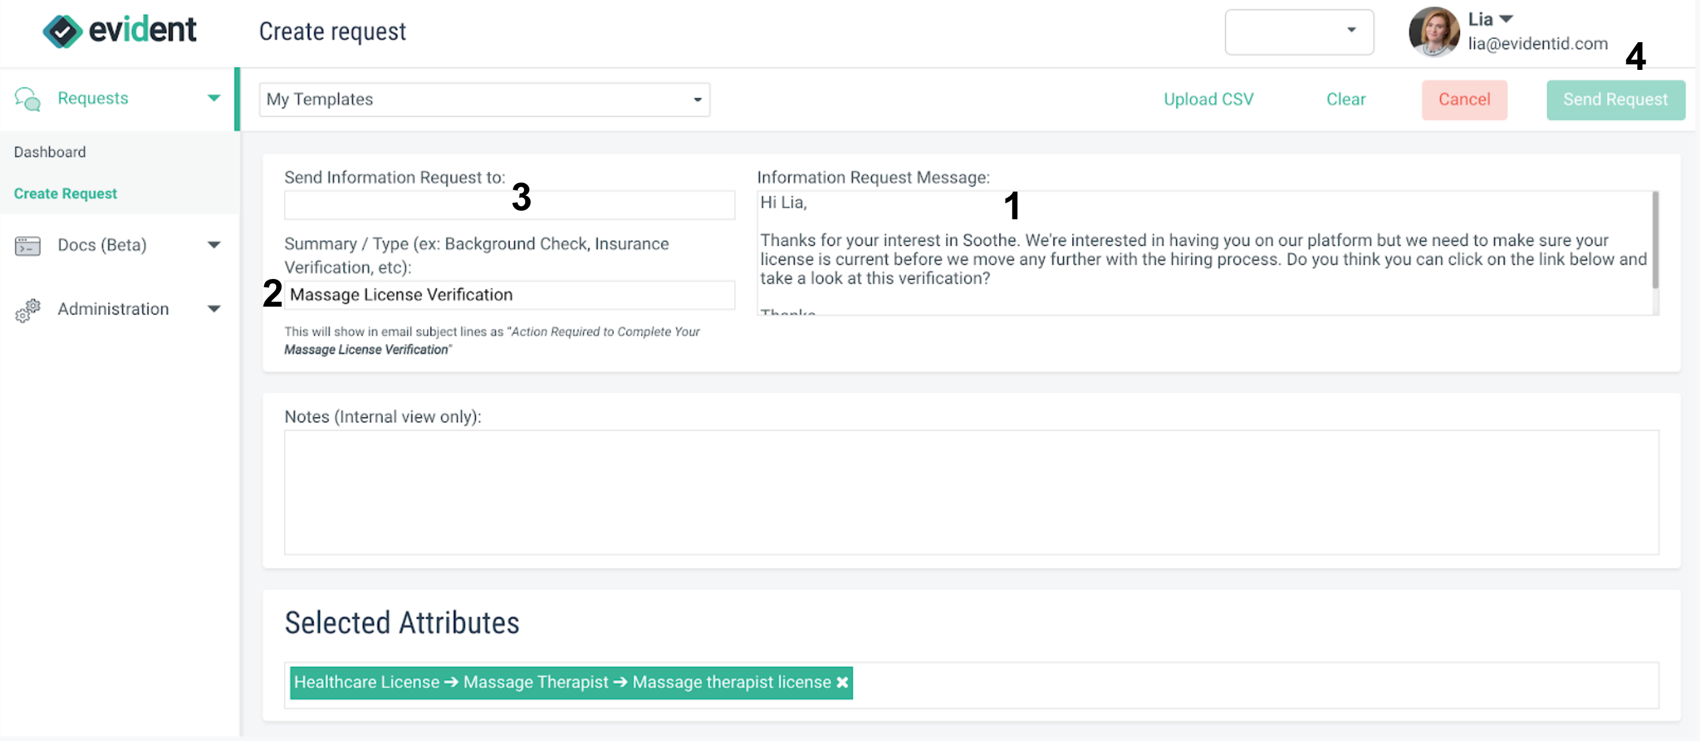Click Lia's profile avatar photo
1704x741 pixels.
1433,31
